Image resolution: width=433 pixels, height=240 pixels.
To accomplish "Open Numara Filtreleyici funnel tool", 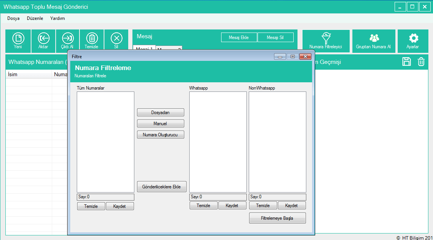I will [x=326, y=41].
